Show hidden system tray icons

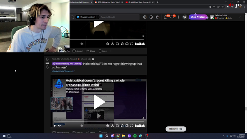click(223, 136)
